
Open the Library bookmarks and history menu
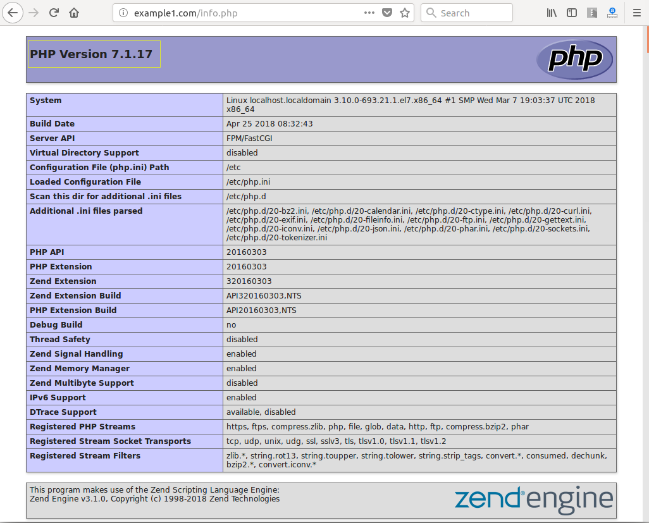pyautogui.click(x=552, y=13)
